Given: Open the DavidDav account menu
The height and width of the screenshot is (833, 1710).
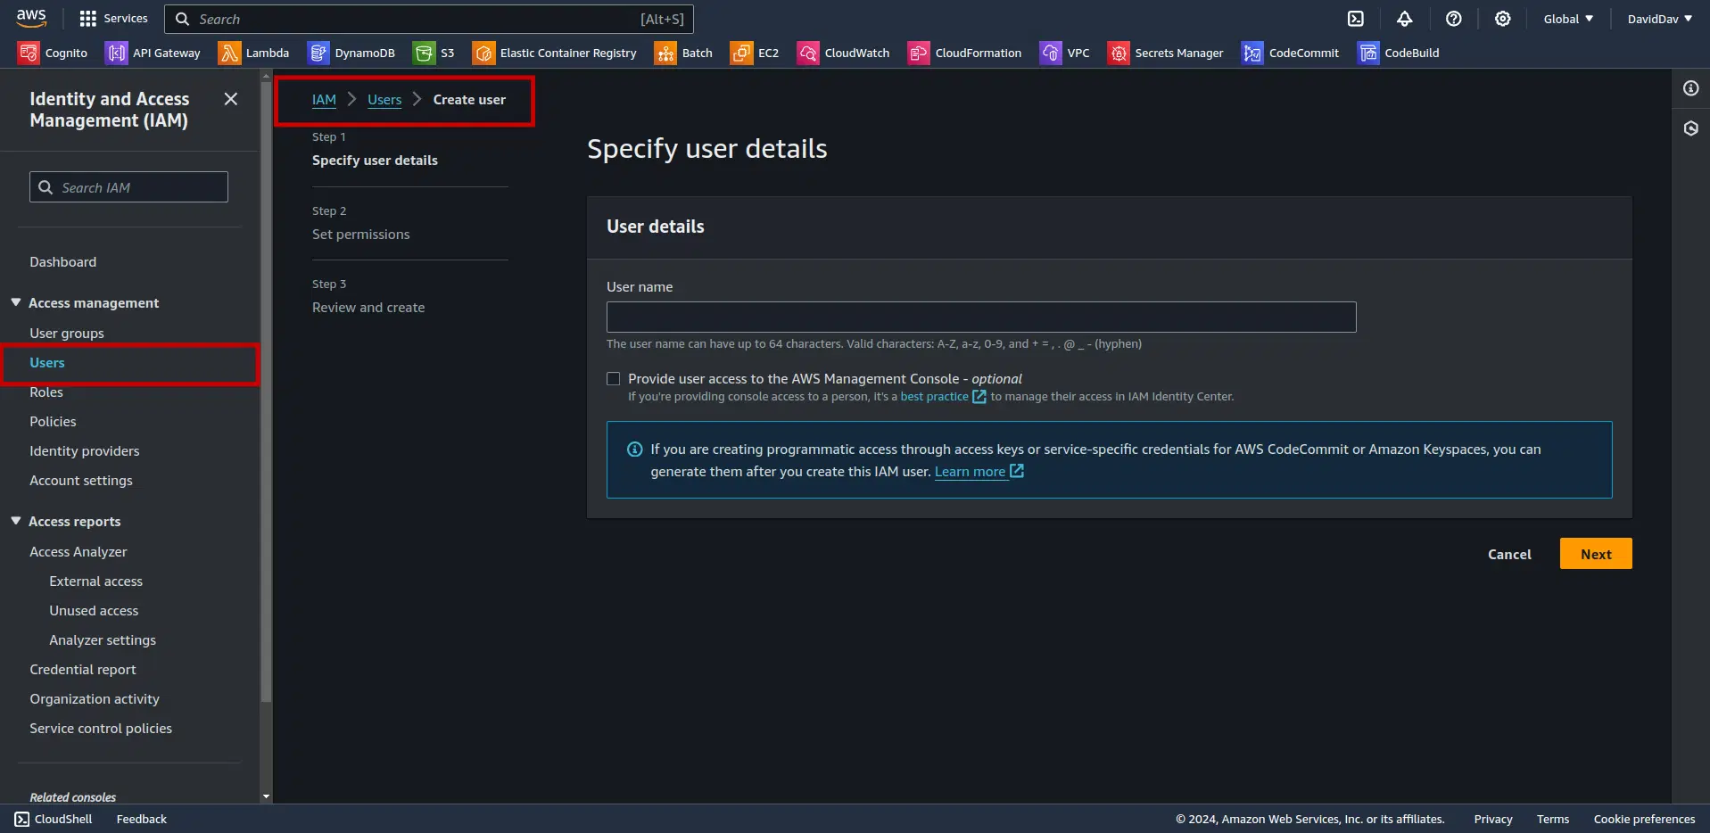Looking at the screenshot, I should (1658, 18).
